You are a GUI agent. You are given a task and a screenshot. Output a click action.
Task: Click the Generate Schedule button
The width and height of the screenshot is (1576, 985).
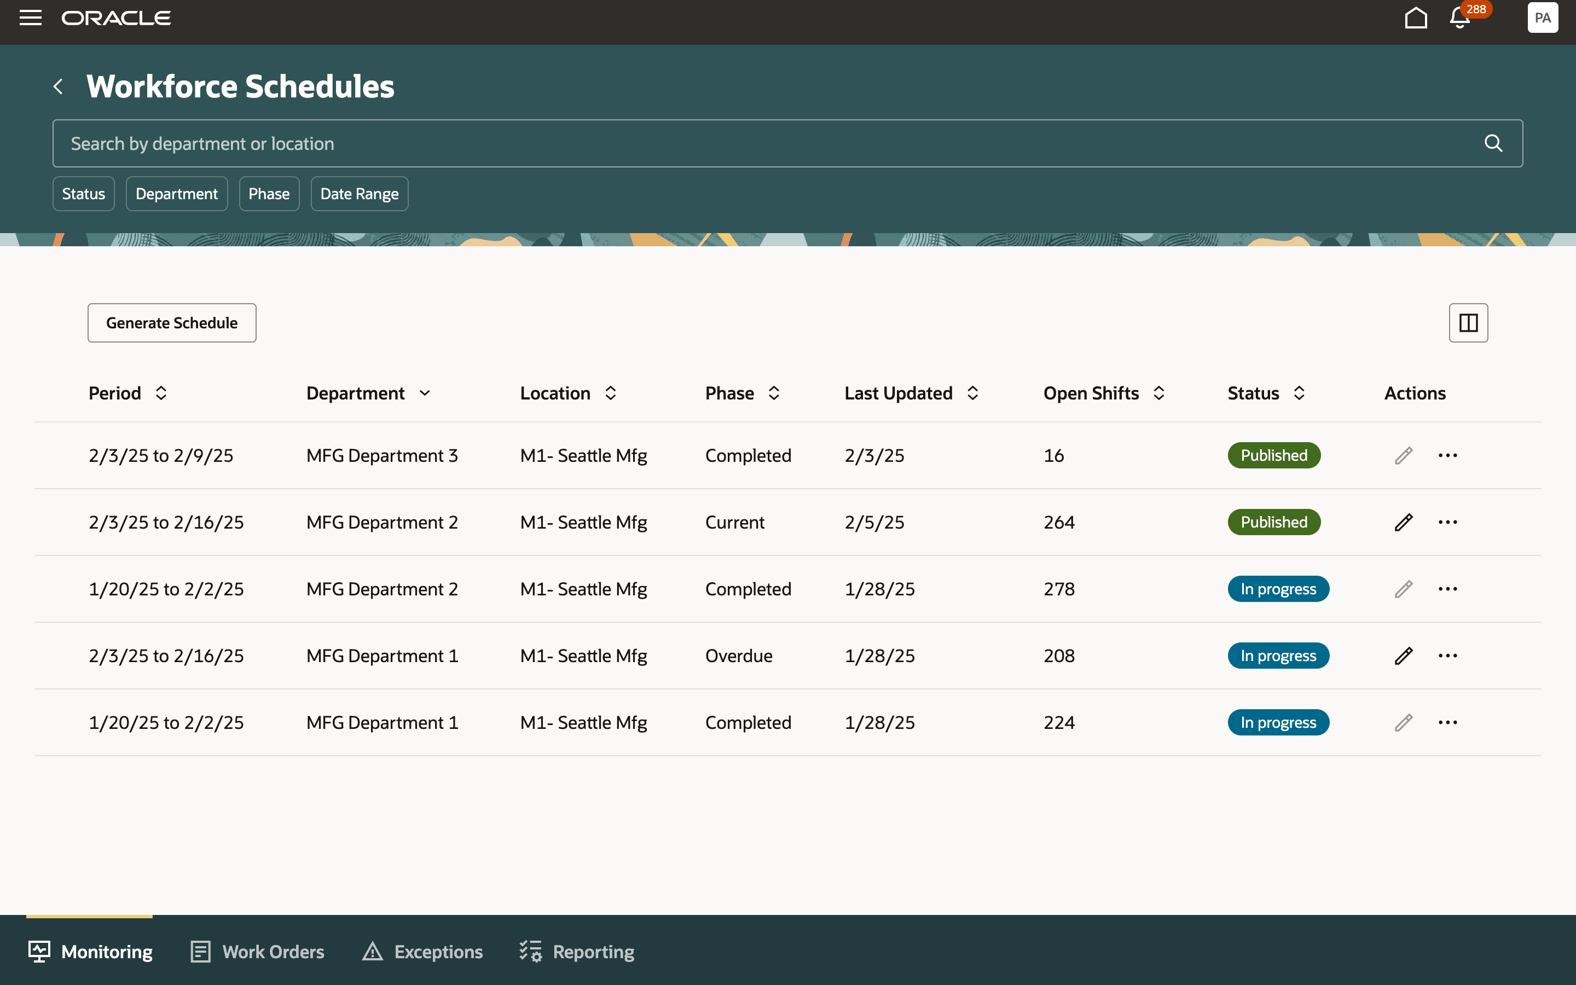(172, 322)
